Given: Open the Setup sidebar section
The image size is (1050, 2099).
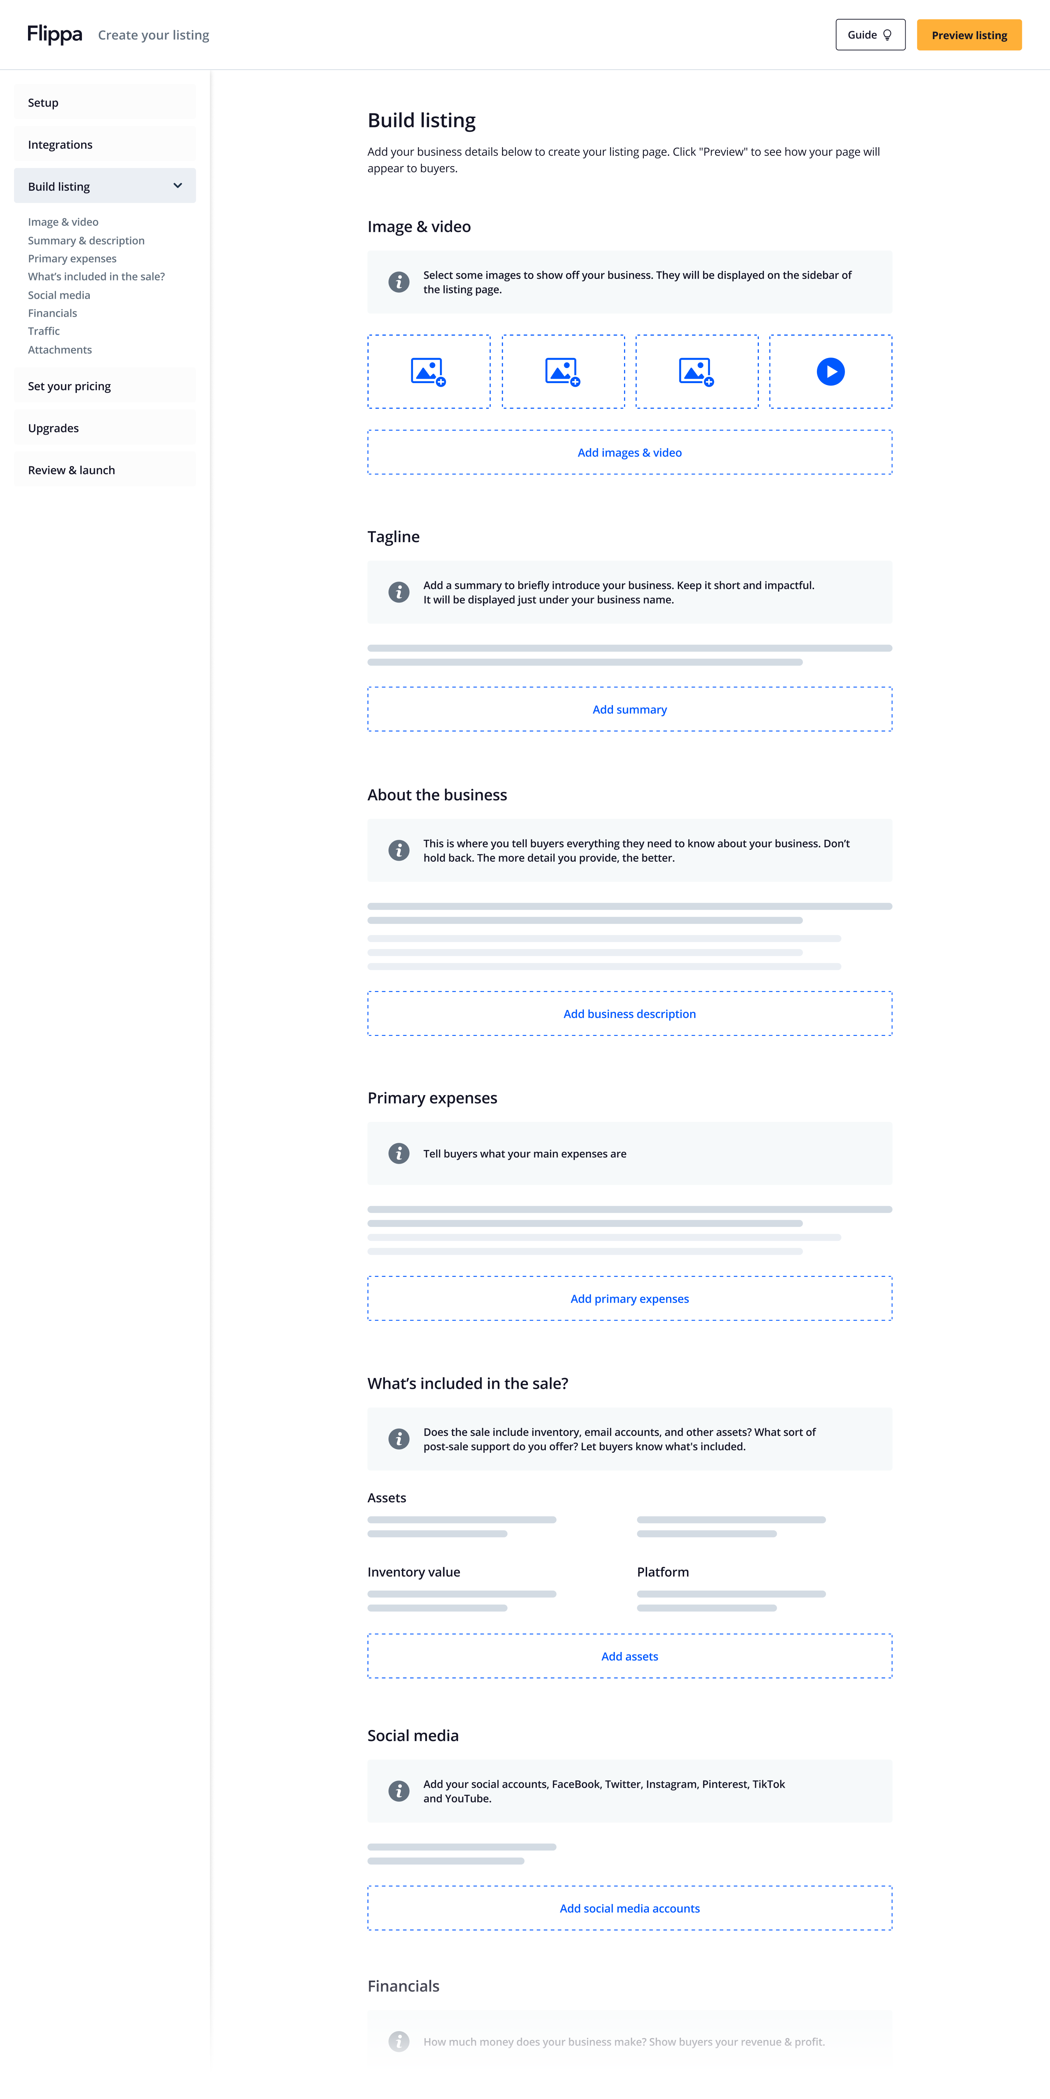Looking at the screenshot, I should pos(105,103).
